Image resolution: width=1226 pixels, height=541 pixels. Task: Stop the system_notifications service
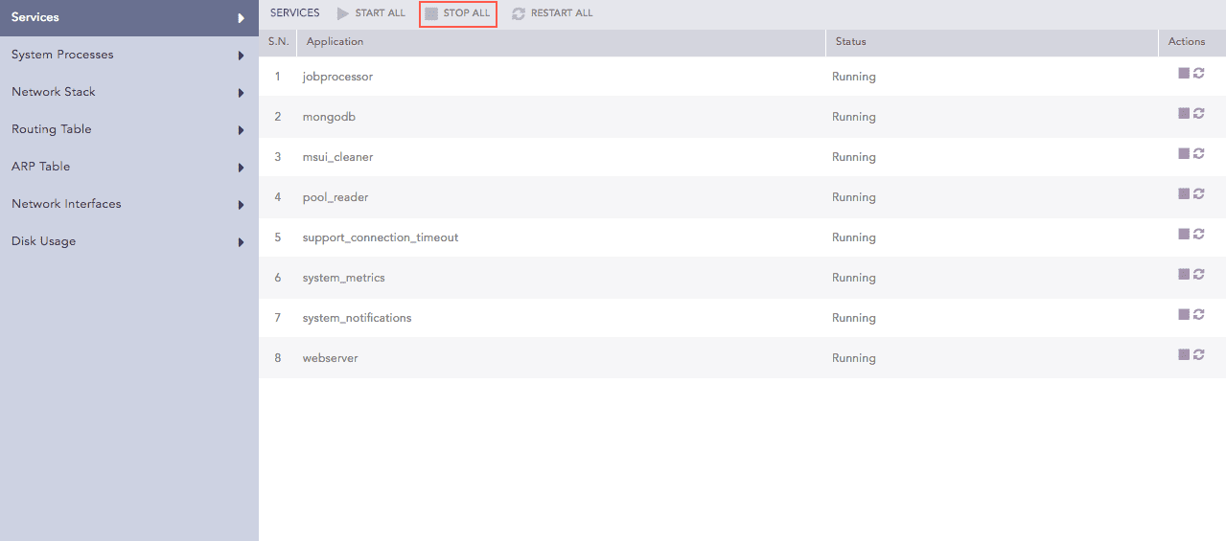[1184, 315]
